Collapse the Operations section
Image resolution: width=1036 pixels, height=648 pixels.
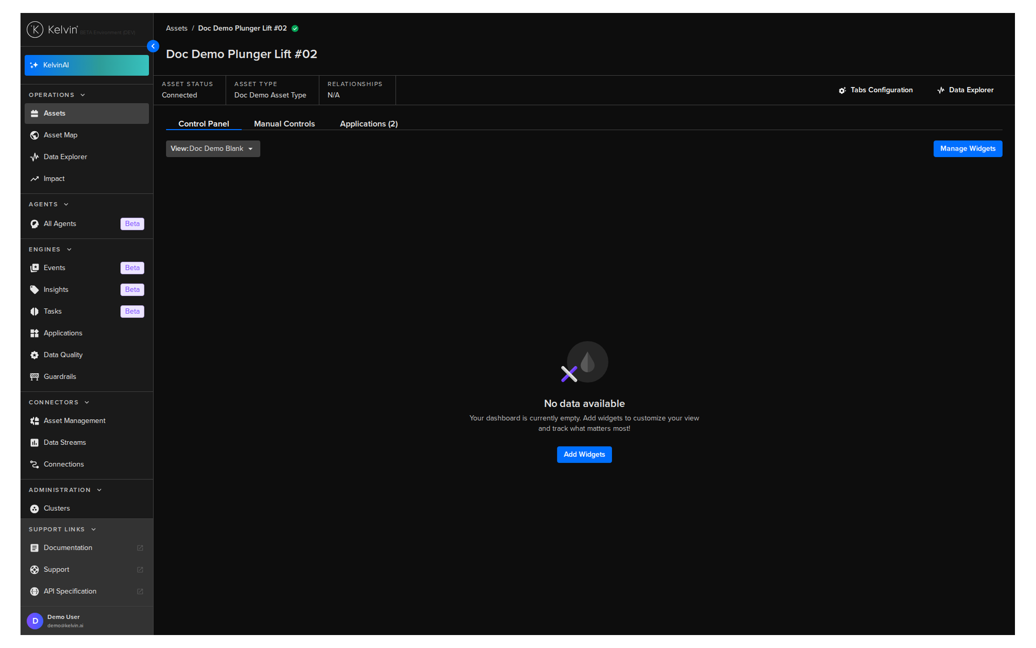(x=83, y=95)
